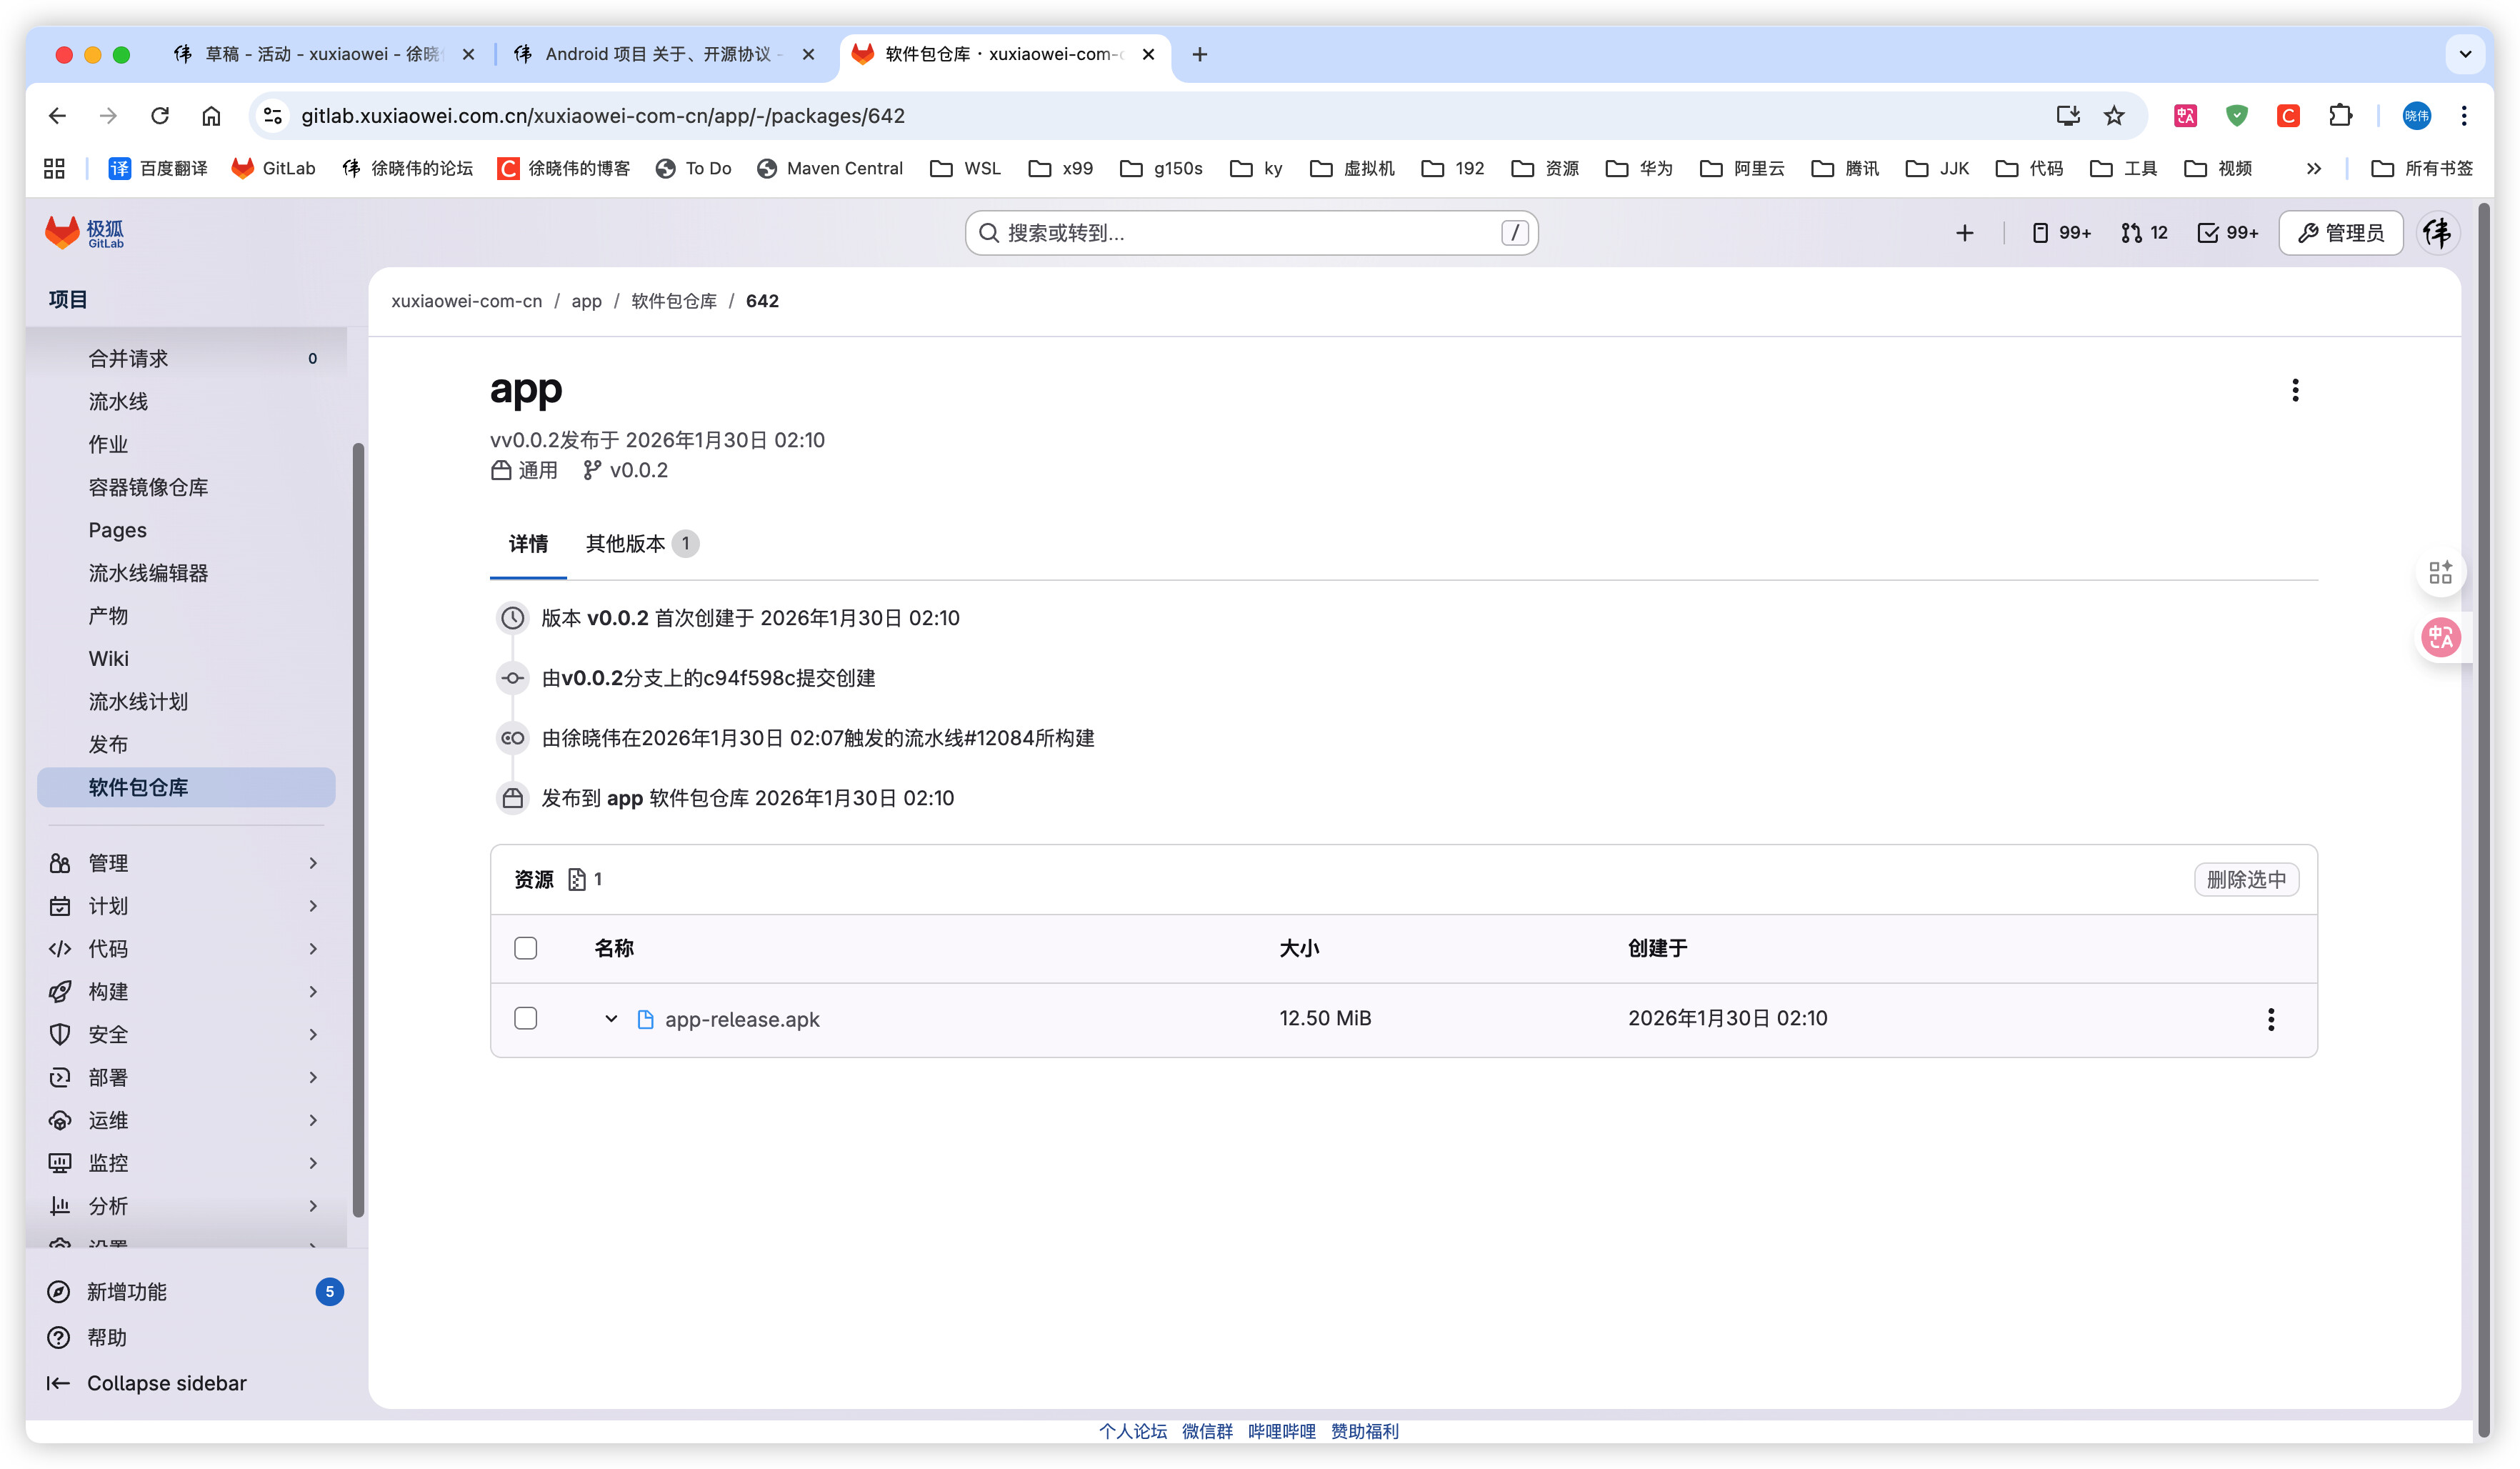Click the user avatar in the top right

coord(2437,233)
